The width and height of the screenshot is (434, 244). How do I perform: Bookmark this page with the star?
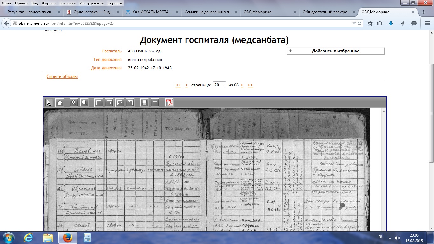(370, 23)
